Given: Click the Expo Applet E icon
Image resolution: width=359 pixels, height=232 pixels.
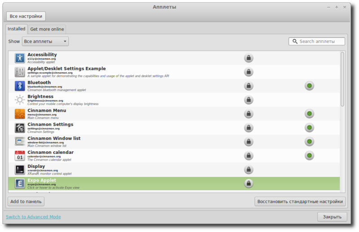Looking at the screenshot, I should tap(20, 184).
